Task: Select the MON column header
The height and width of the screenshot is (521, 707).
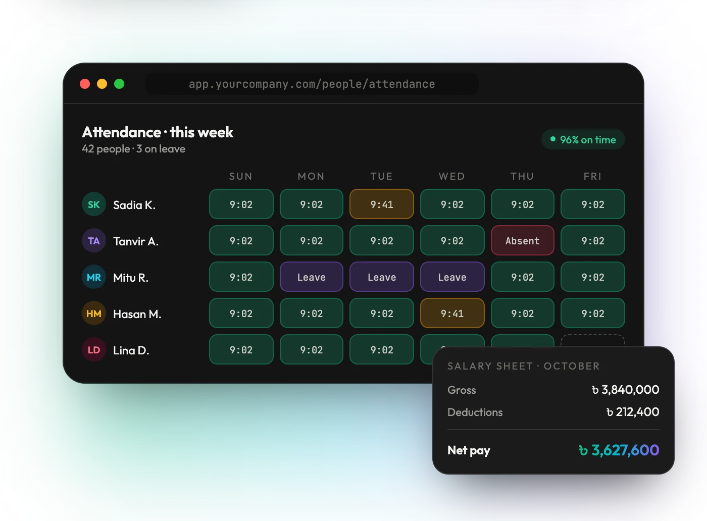Action: point(311,176)
